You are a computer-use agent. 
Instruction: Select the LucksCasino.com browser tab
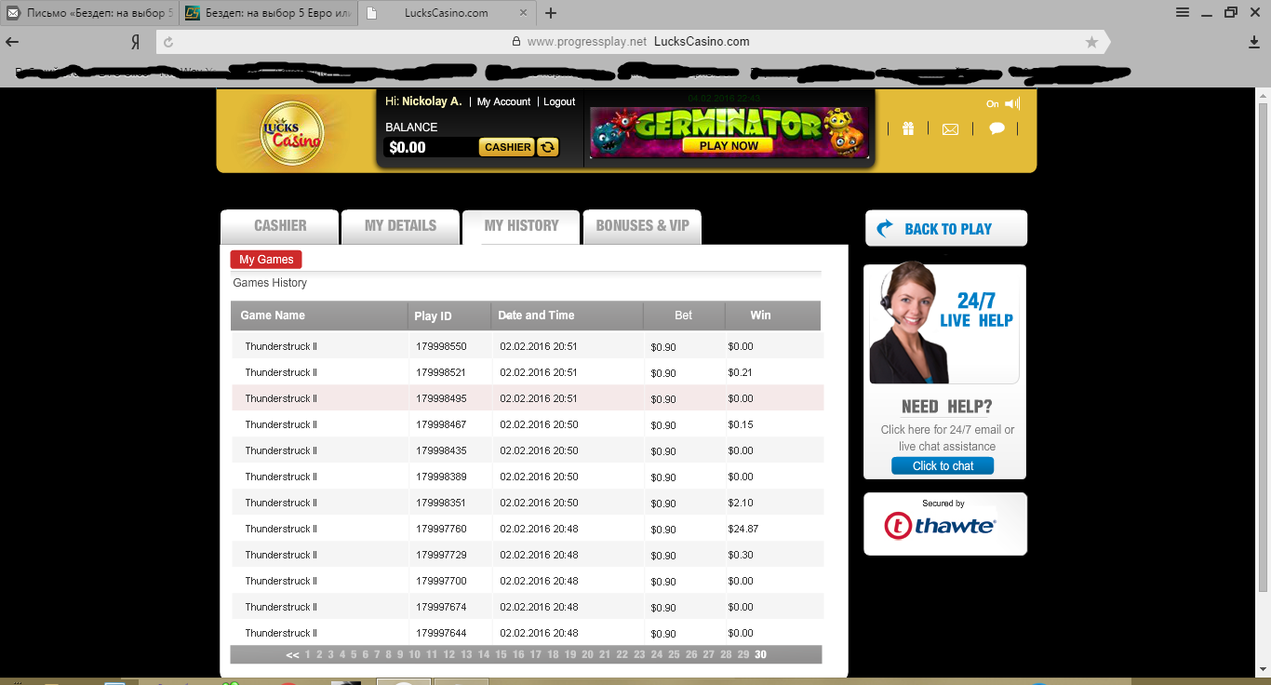click(x=446, y=13)
